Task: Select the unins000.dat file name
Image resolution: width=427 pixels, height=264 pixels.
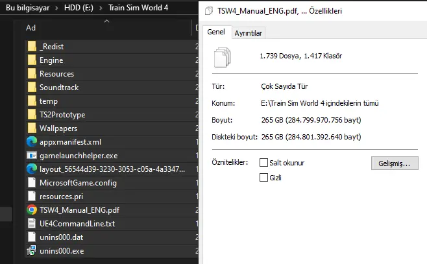Action: point(62,237)
